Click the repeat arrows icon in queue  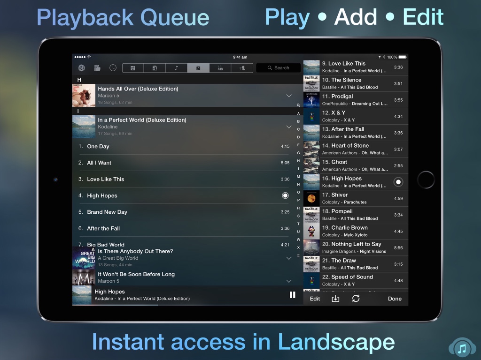coord(356,299)
